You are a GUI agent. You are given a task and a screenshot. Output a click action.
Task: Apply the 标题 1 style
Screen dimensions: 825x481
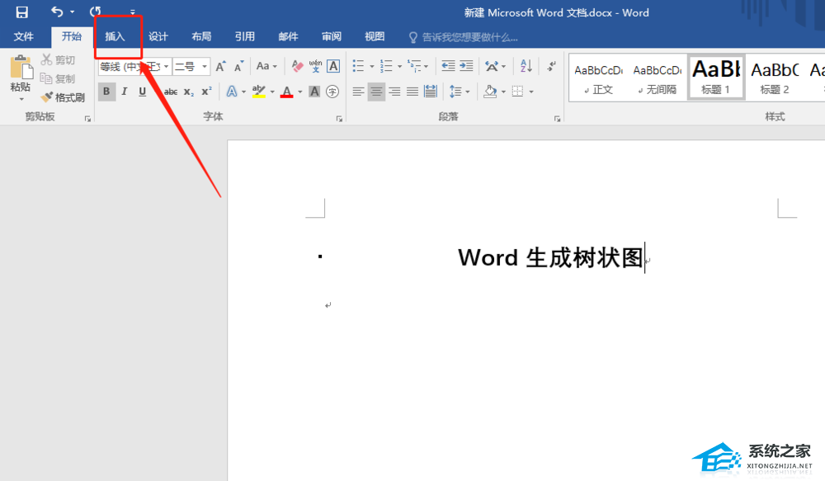715,76
